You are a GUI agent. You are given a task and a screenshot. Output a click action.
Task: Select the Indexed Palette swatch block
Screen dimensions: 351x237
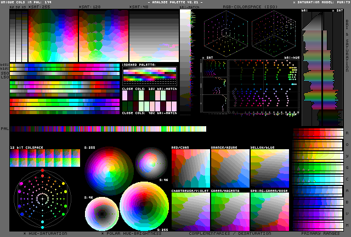tap(149, 77)
